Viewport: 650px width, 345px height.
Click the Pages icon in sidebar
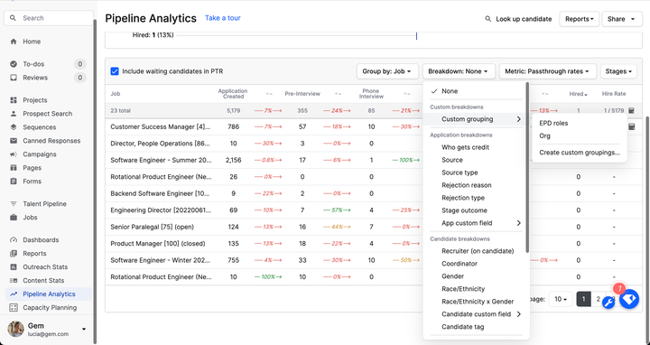(x=14, y=168)
